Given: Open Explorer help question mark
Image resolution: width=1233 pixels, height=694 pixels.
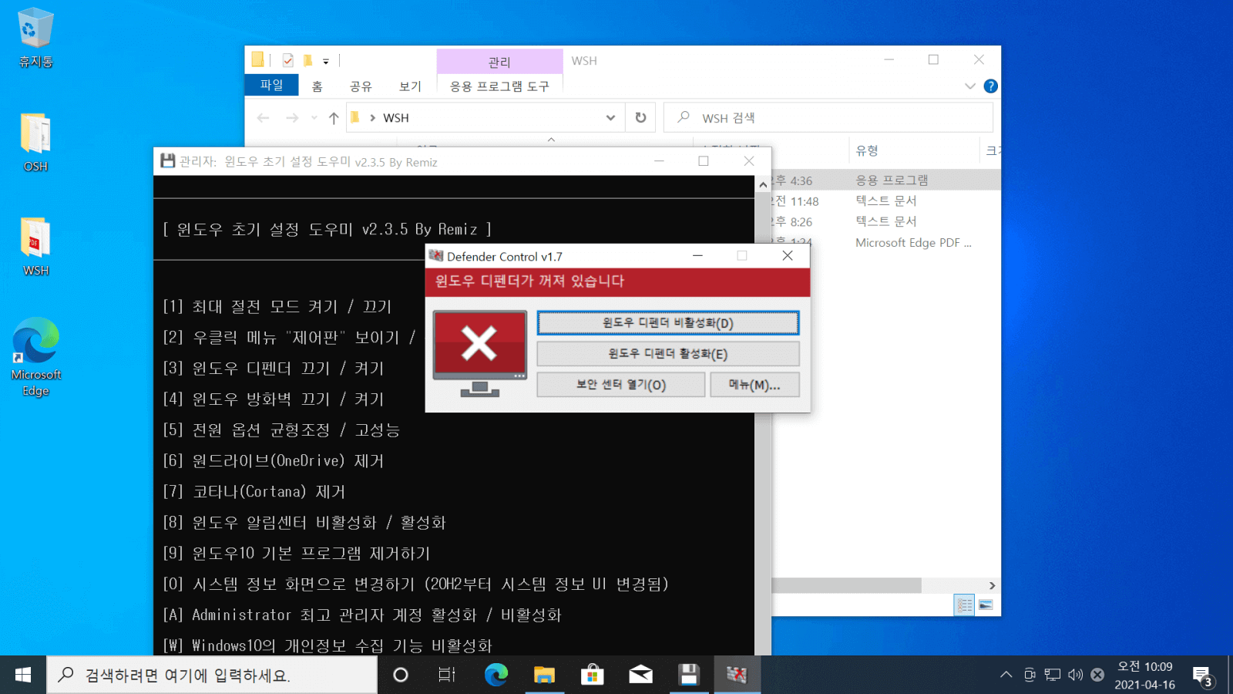Looking at the screenshot, I should 991,86.
